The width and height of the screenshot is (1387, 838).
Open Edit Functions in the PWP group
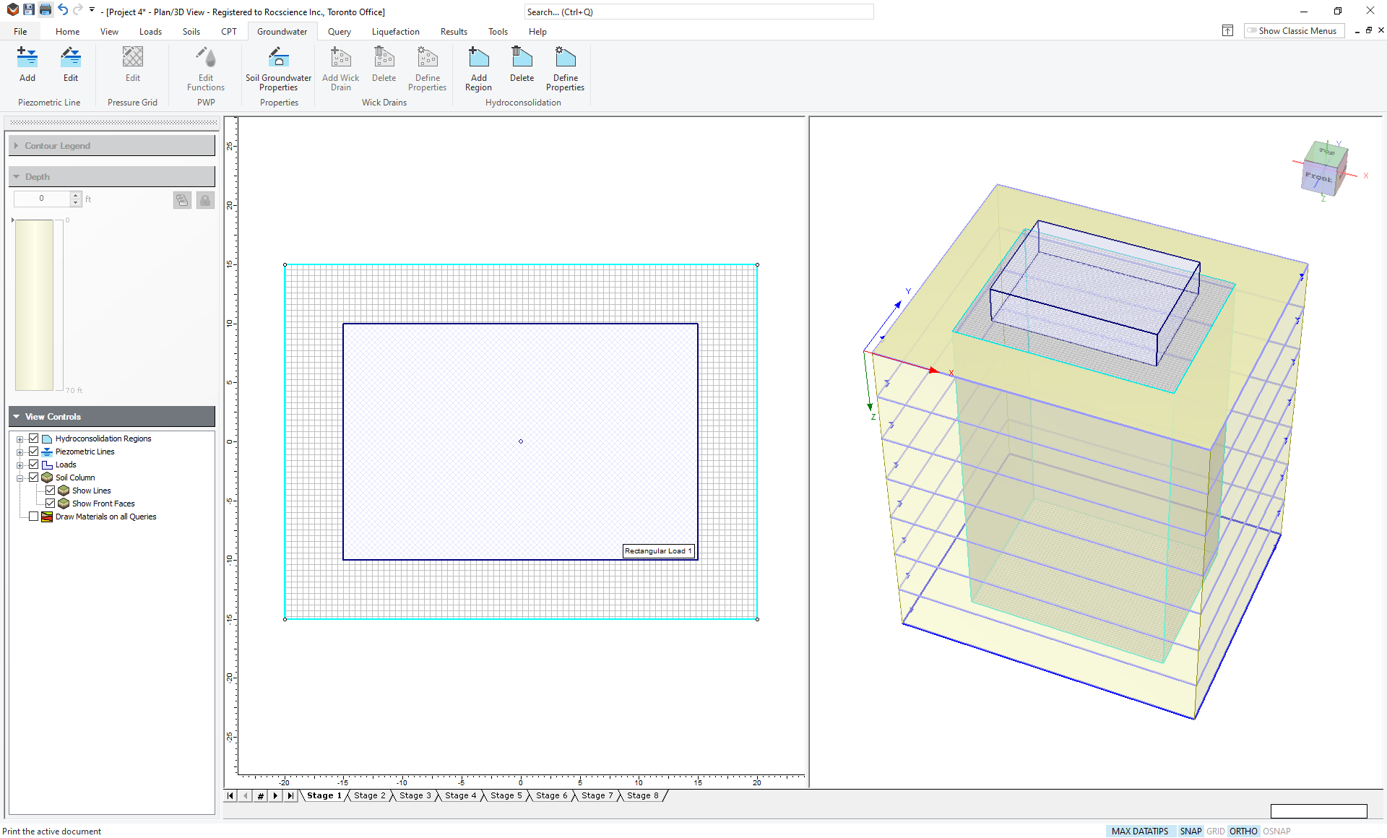(205, 65)
